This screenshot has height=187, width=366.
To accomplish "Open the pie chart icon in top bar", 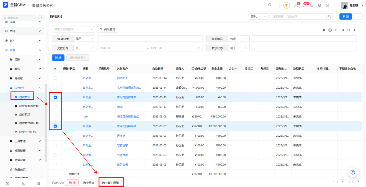I will point(320,5).
